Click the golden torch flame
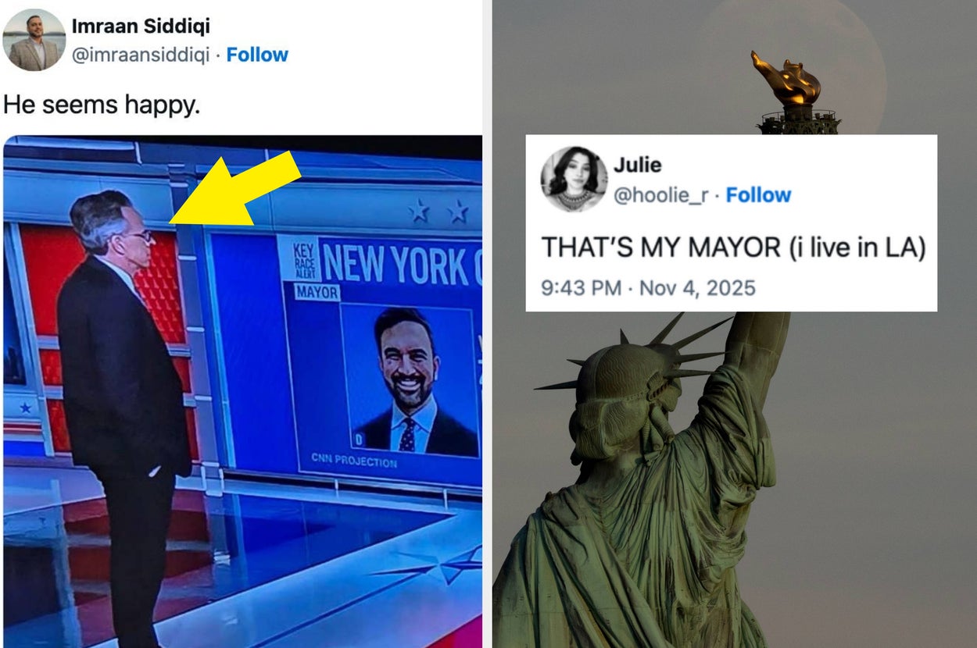 pos(786,80)
